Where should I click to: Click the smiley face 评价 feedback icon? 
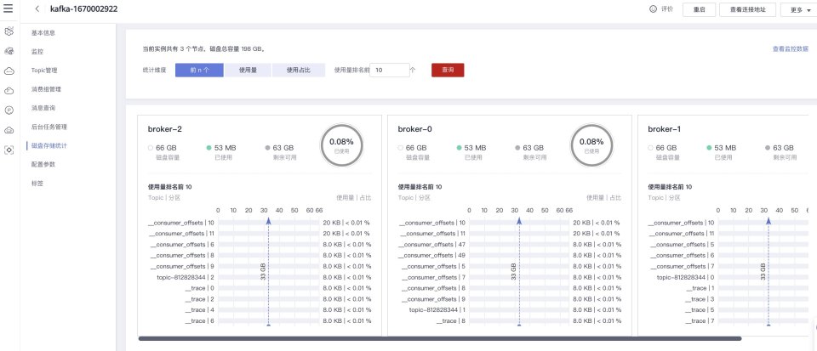coord(654,9)
